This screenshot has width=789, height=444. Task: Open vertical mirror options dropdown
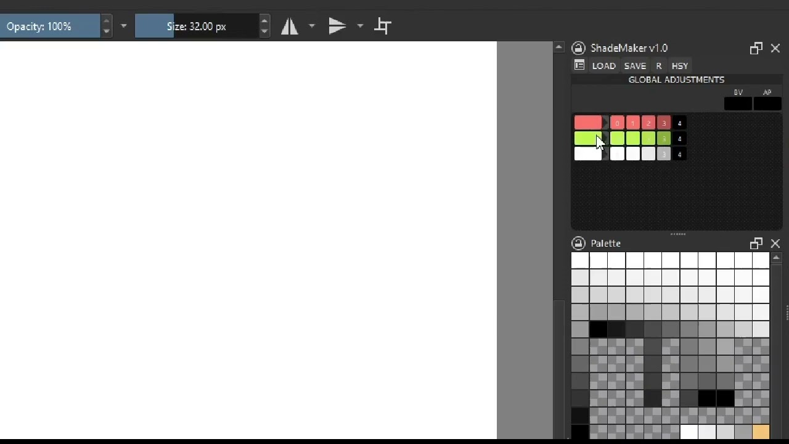point(360,27)
